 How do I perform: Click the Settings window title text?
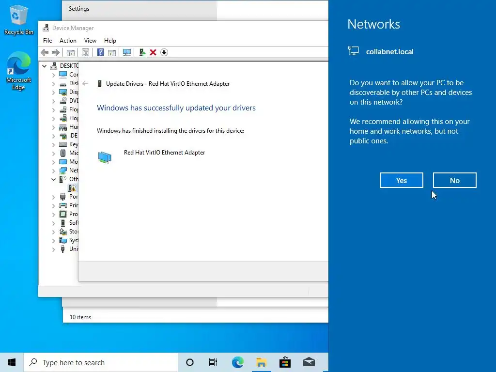pos(79,9)
